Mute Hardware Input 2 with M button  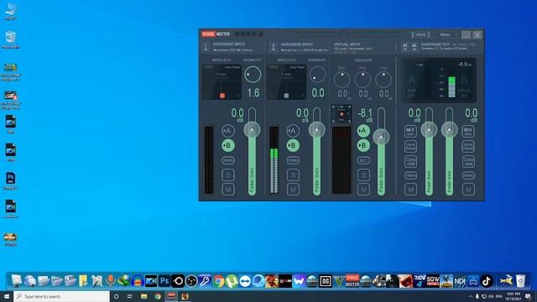tap(293, 190)
